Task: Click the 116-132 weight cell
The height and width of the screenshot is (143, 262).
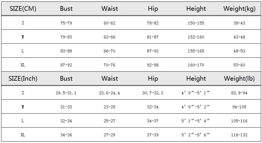Action: (239, 135)
